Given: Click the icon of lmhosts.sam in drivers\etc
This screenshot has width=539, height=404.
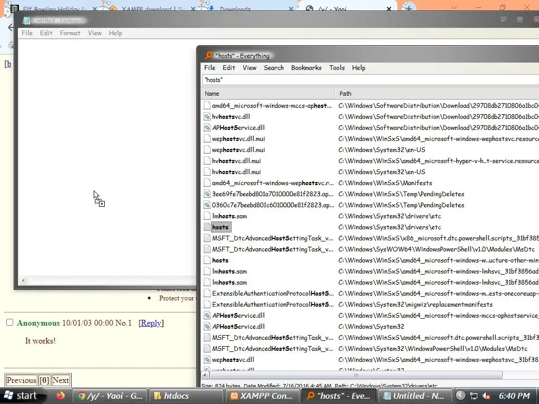Looking at the screenshot, I should point(207,216).
